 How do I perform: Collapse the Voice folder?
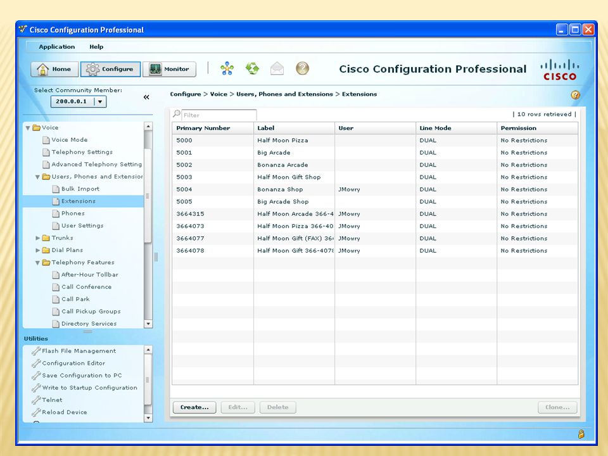point(28,127)
